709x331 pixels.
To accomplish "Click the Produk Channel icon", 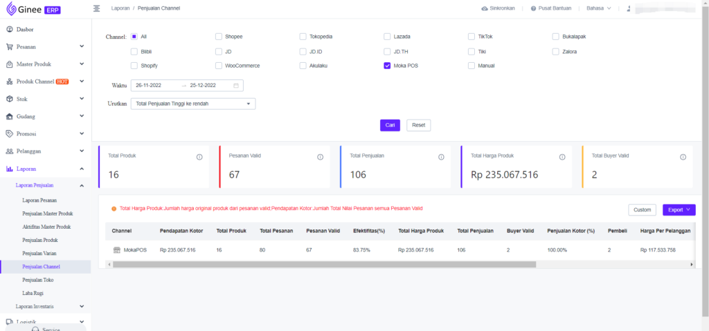I will 10,82.
